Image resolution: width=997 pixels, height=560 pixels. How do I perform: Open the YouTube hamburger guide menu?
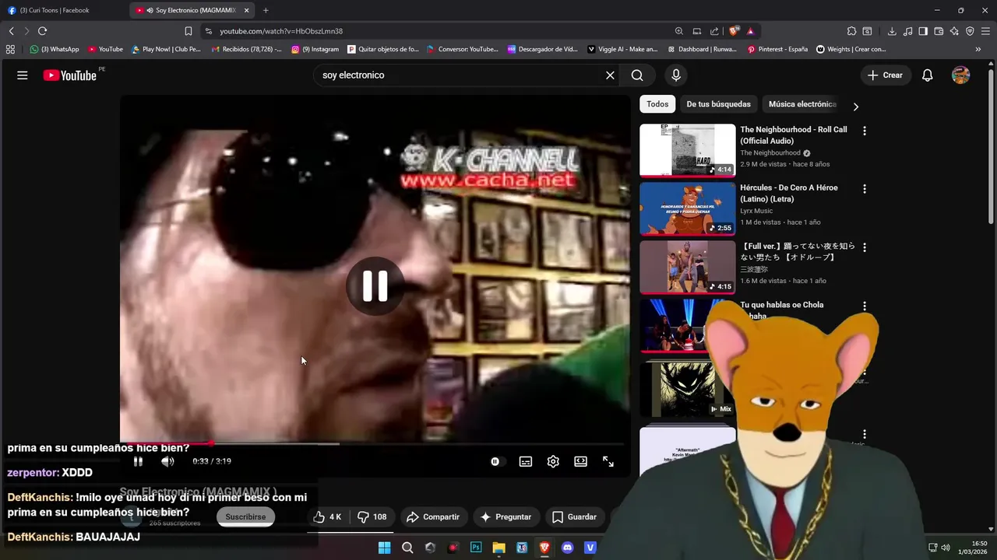pos(23,75)
